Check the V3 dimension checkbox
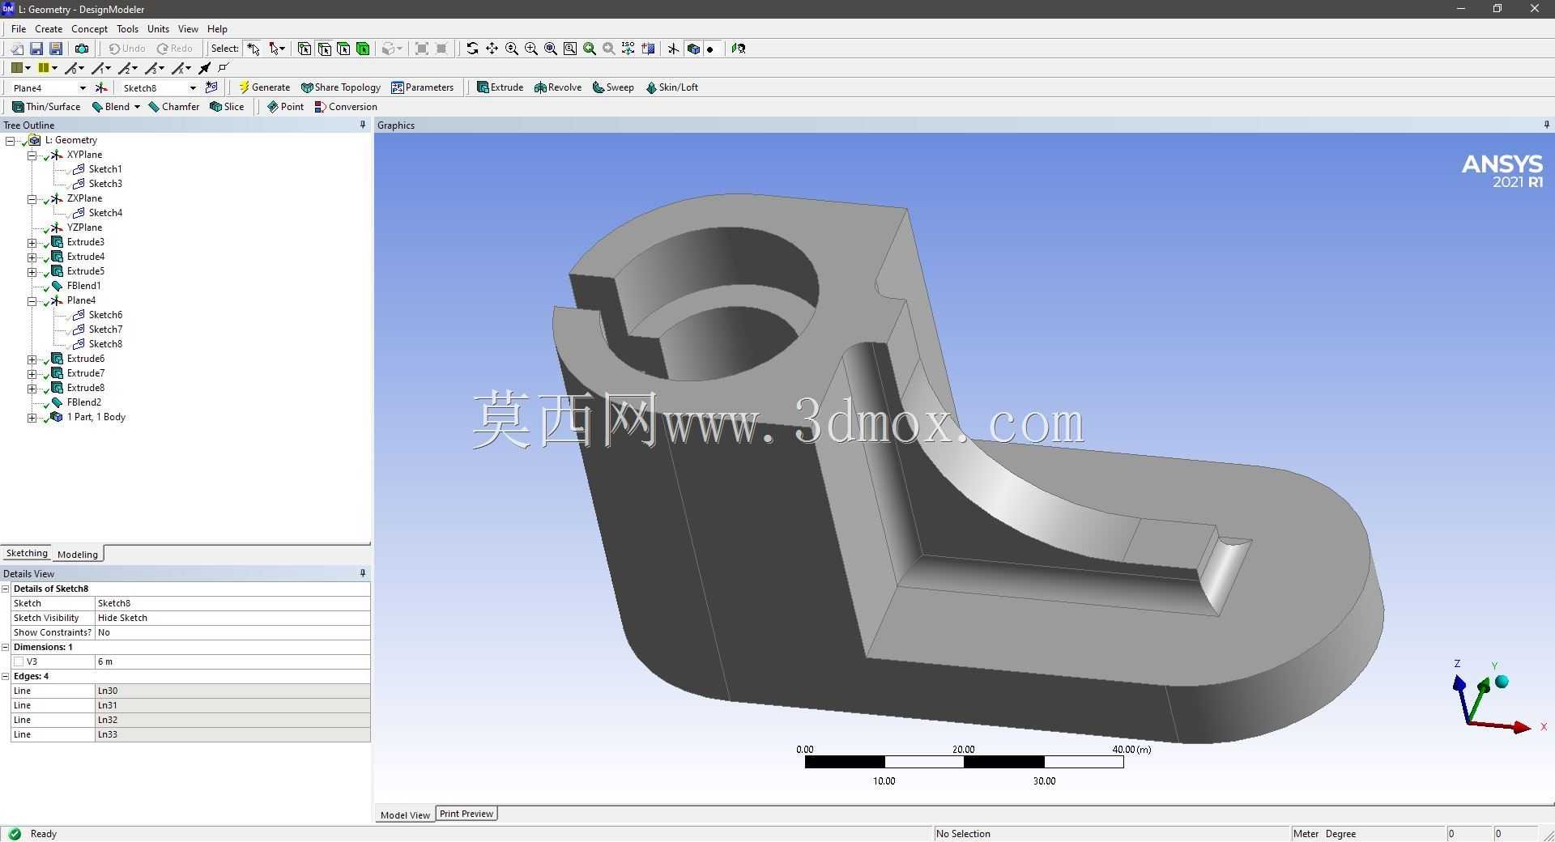Viewport: 1555px width, 842px height. pos(19,661)
